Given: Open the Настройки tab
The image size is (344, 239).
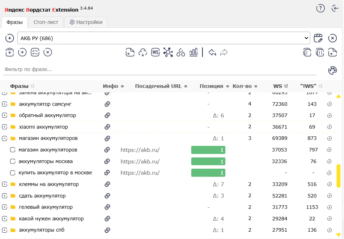Looking at the screenshot, I should 86,22.
